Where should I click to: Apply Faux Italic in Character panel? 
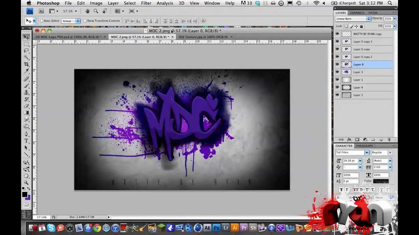347,190
